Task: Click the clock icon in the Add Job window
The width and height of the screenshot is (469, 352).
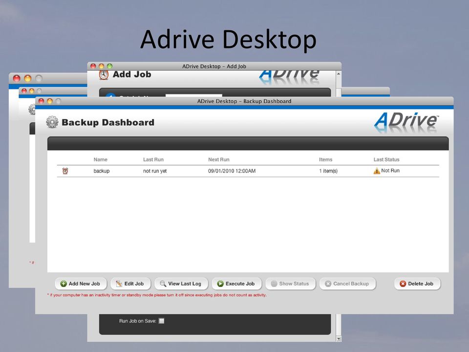Action: [104, 75]
